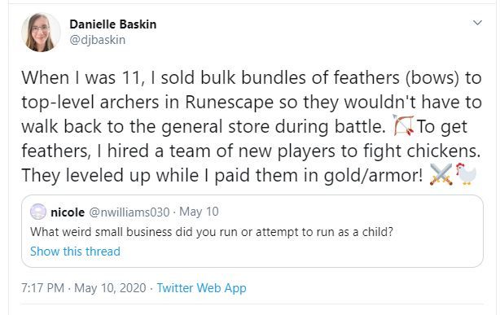Open the quoted tweet question text

[x=212, y=232]
